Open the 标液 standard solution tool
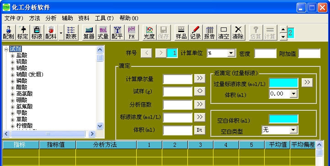 coord(37,32)
